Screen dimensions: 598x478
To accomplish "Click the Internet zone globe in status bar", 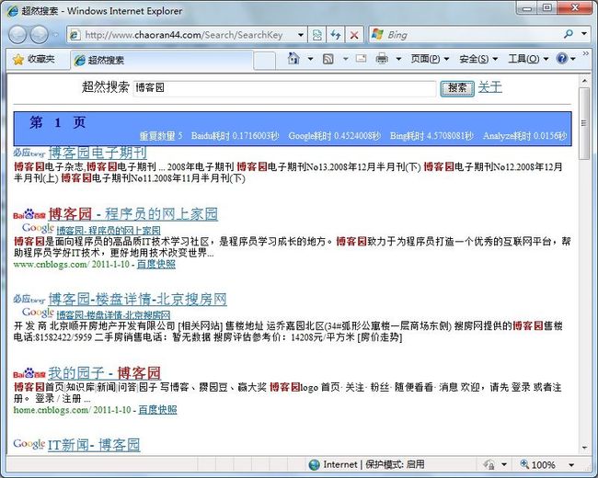I will tap(314, 464).
